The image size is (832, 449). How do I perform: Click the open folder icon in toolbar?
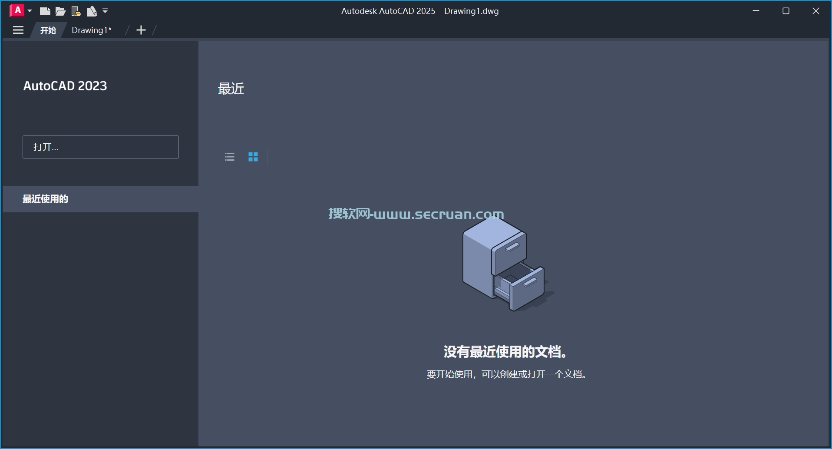pyautogui.click(x=60, y=11)
